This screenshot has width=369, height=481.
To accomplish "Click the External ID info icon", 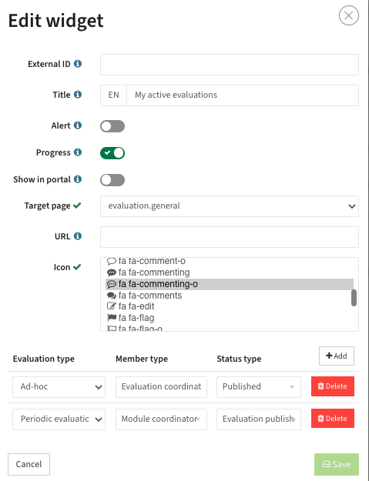I will point(78,64).
